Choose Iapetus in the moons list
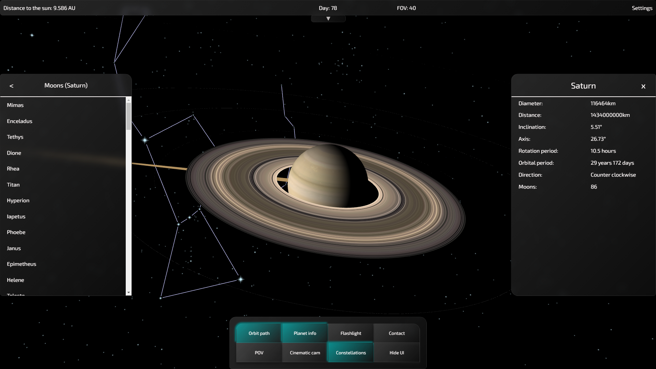Screen dimensions: 656x369 (16, 216)
